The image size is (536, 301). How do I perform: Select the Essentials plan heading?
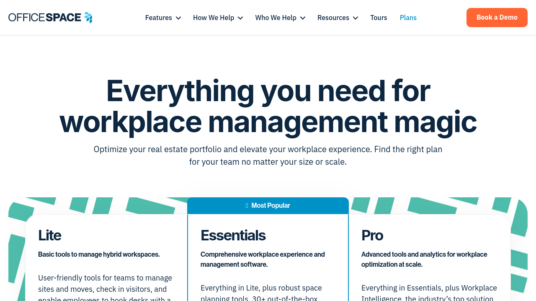[233, 235]
